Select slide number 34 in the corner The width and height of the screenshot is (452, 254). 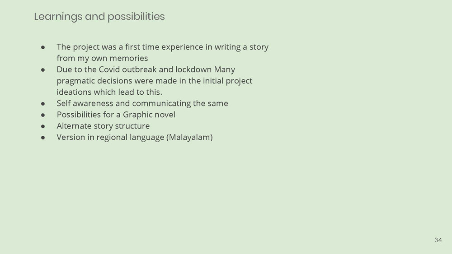point(438,240)
